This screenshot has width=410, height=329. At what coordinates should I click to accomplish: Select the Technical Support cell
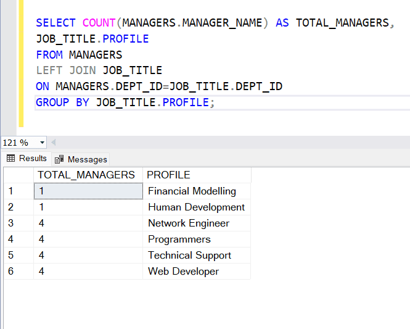tap(197, 255)
